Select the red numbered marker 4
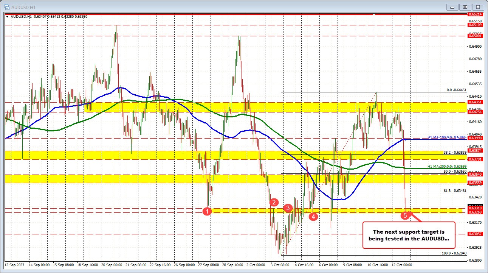 click(313, 217)
